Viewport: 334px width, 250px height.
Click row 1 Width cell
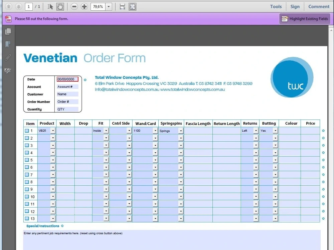tap(65, 131)
